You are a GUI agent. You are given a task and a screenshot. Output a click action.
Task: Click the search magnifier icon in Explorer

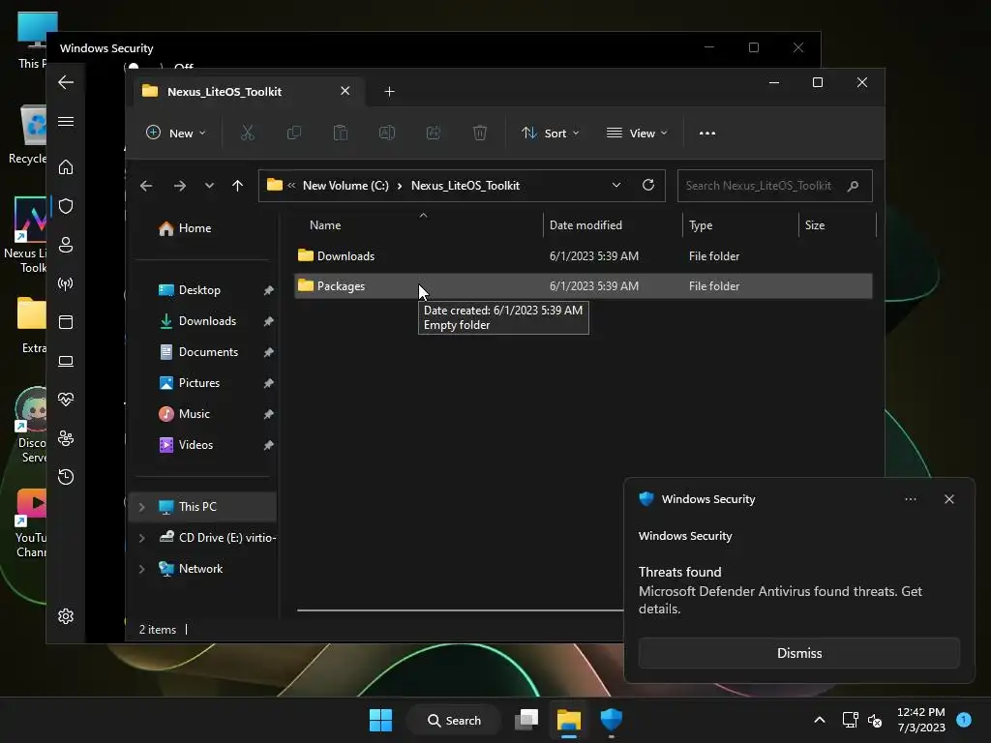853,186
